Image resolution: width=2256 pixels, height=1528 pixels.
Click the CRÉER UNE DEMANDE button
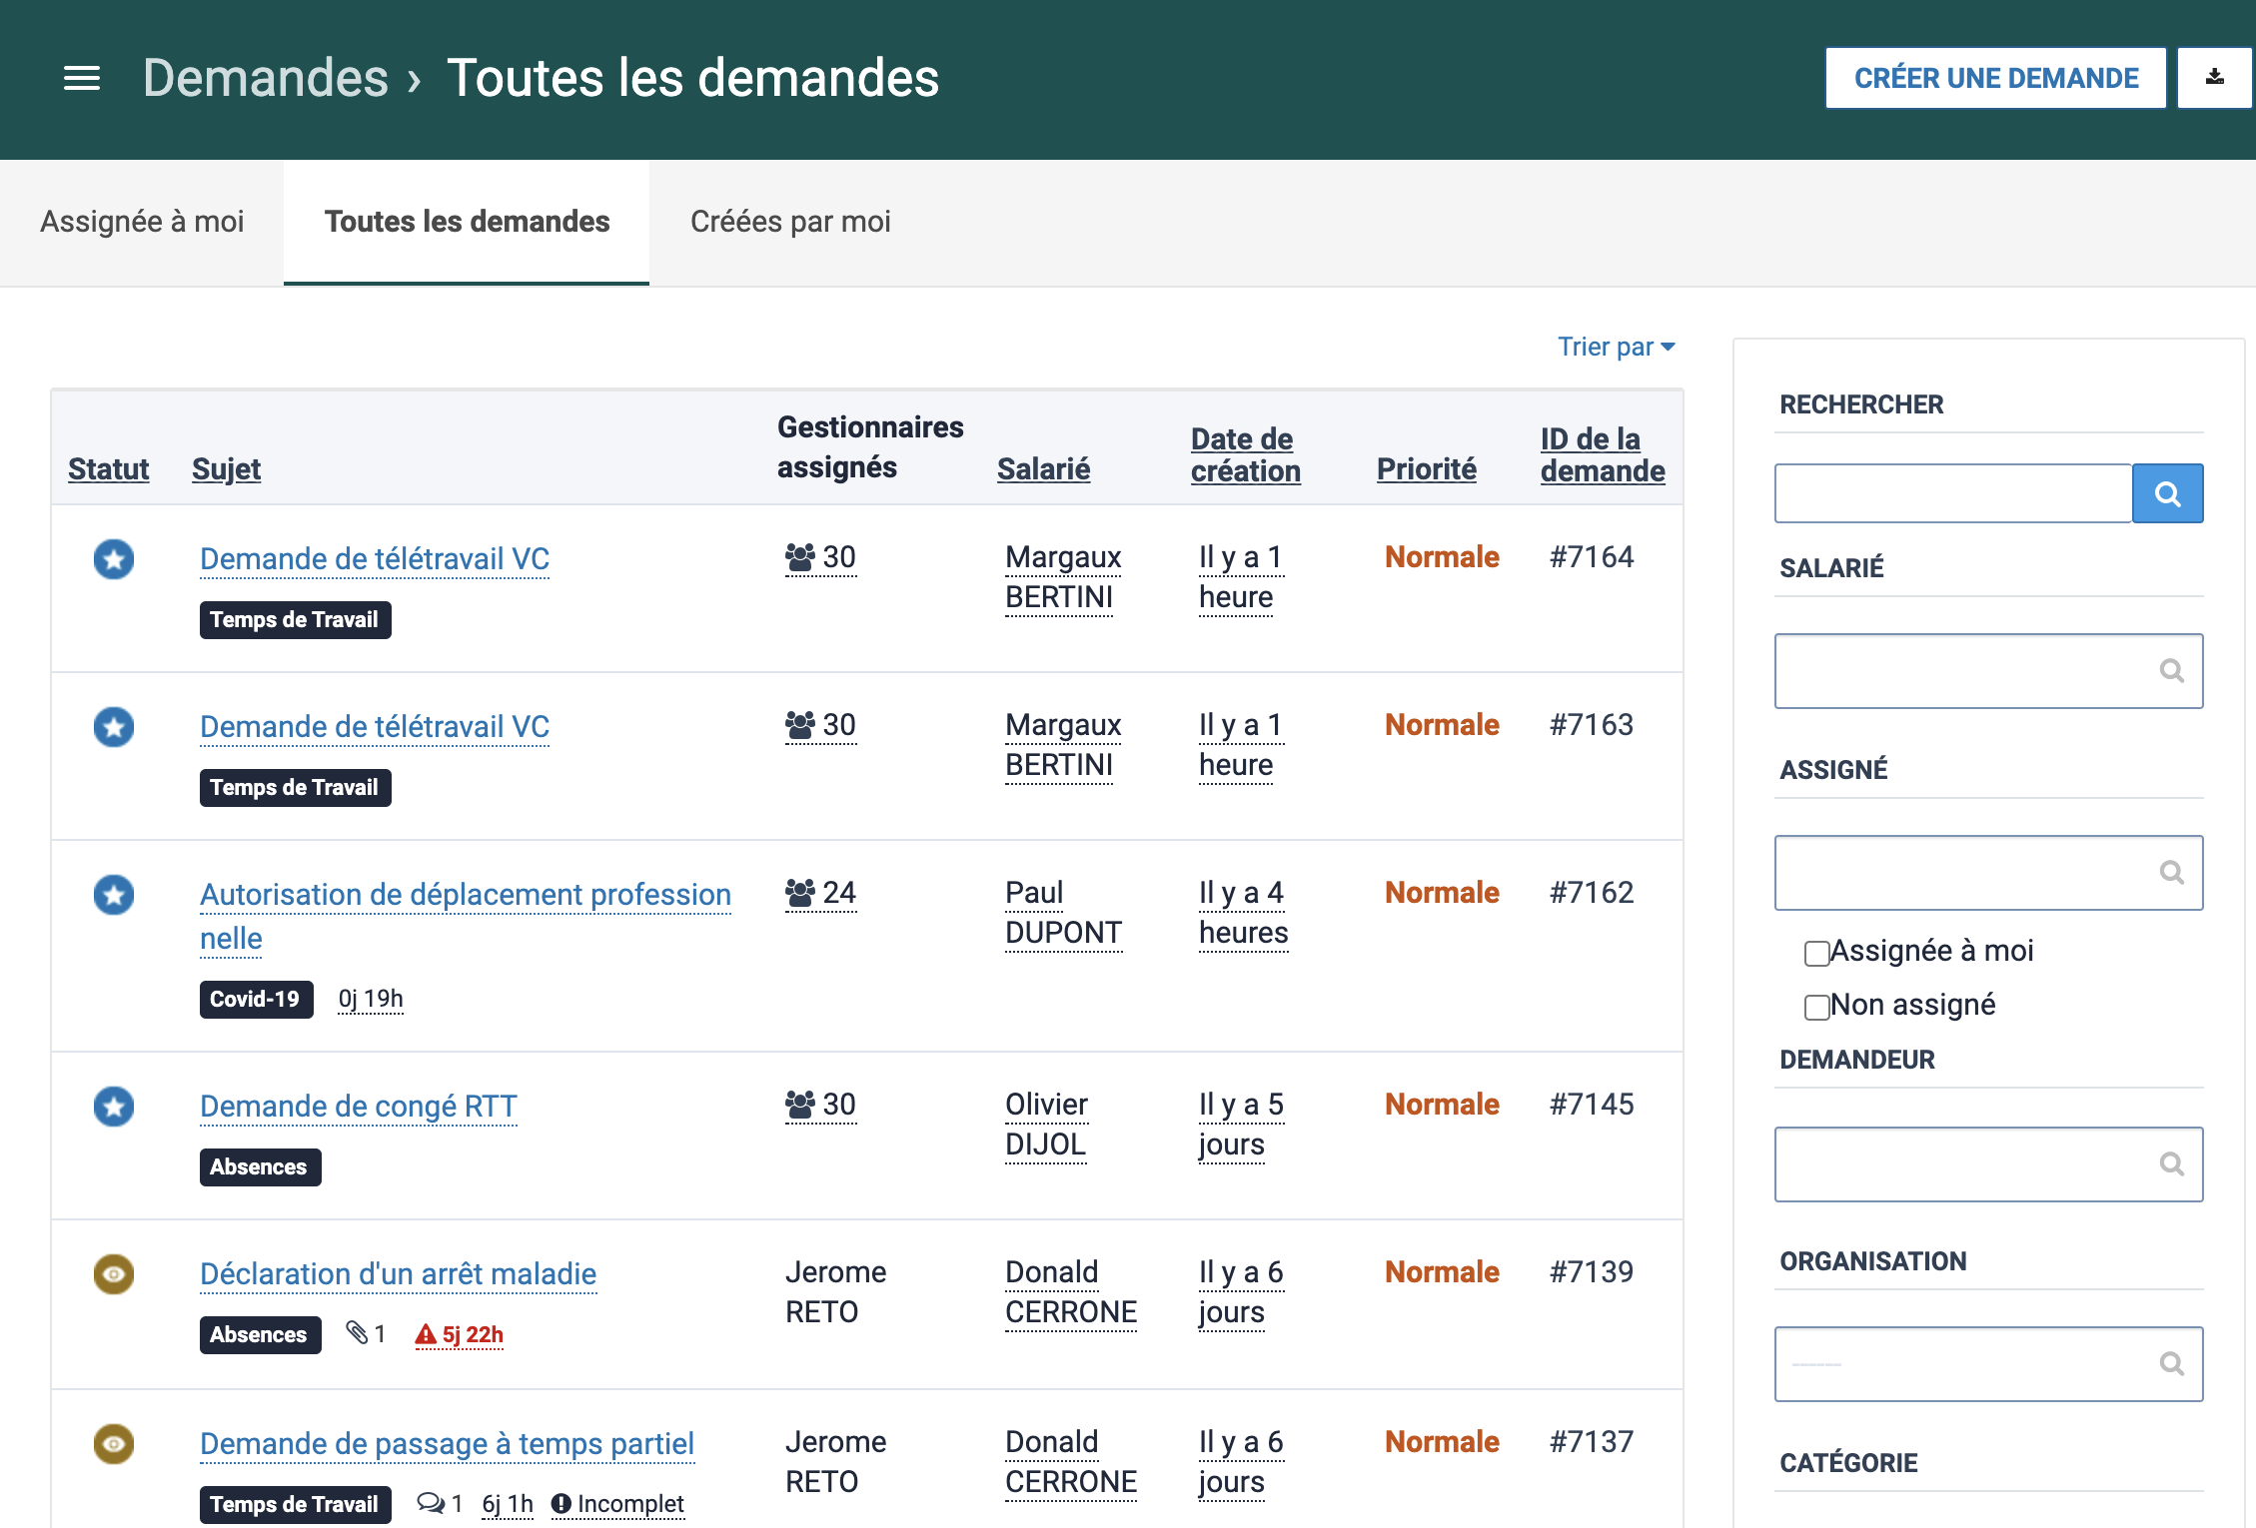1996,78
